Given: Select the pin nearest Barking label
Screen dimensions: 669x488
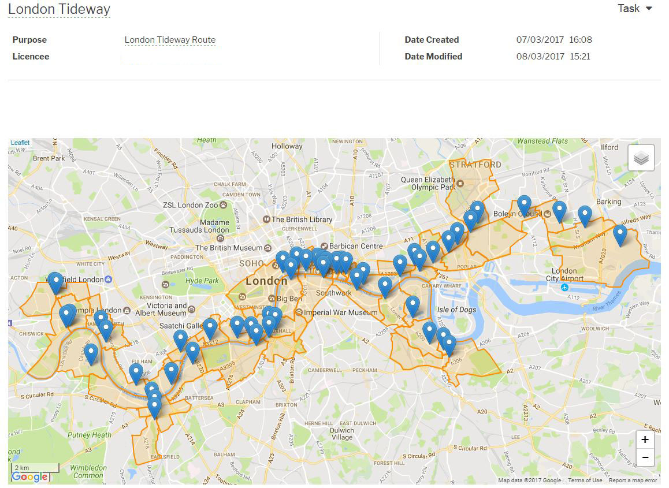Looking at the screenshot, I should 585,215.
